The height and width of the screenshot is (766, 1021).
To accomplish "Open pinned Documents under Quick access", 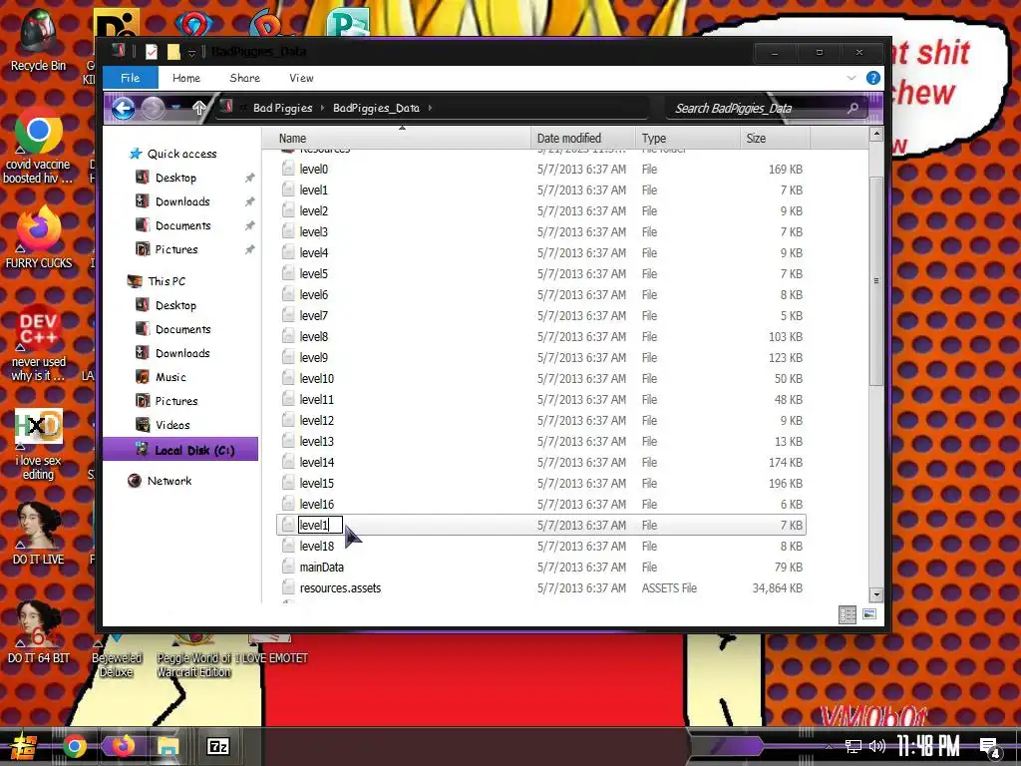I will pyautogui.click(x=183, y=226).
